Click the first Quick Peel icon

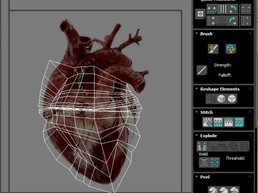click(x=213, y=190)
